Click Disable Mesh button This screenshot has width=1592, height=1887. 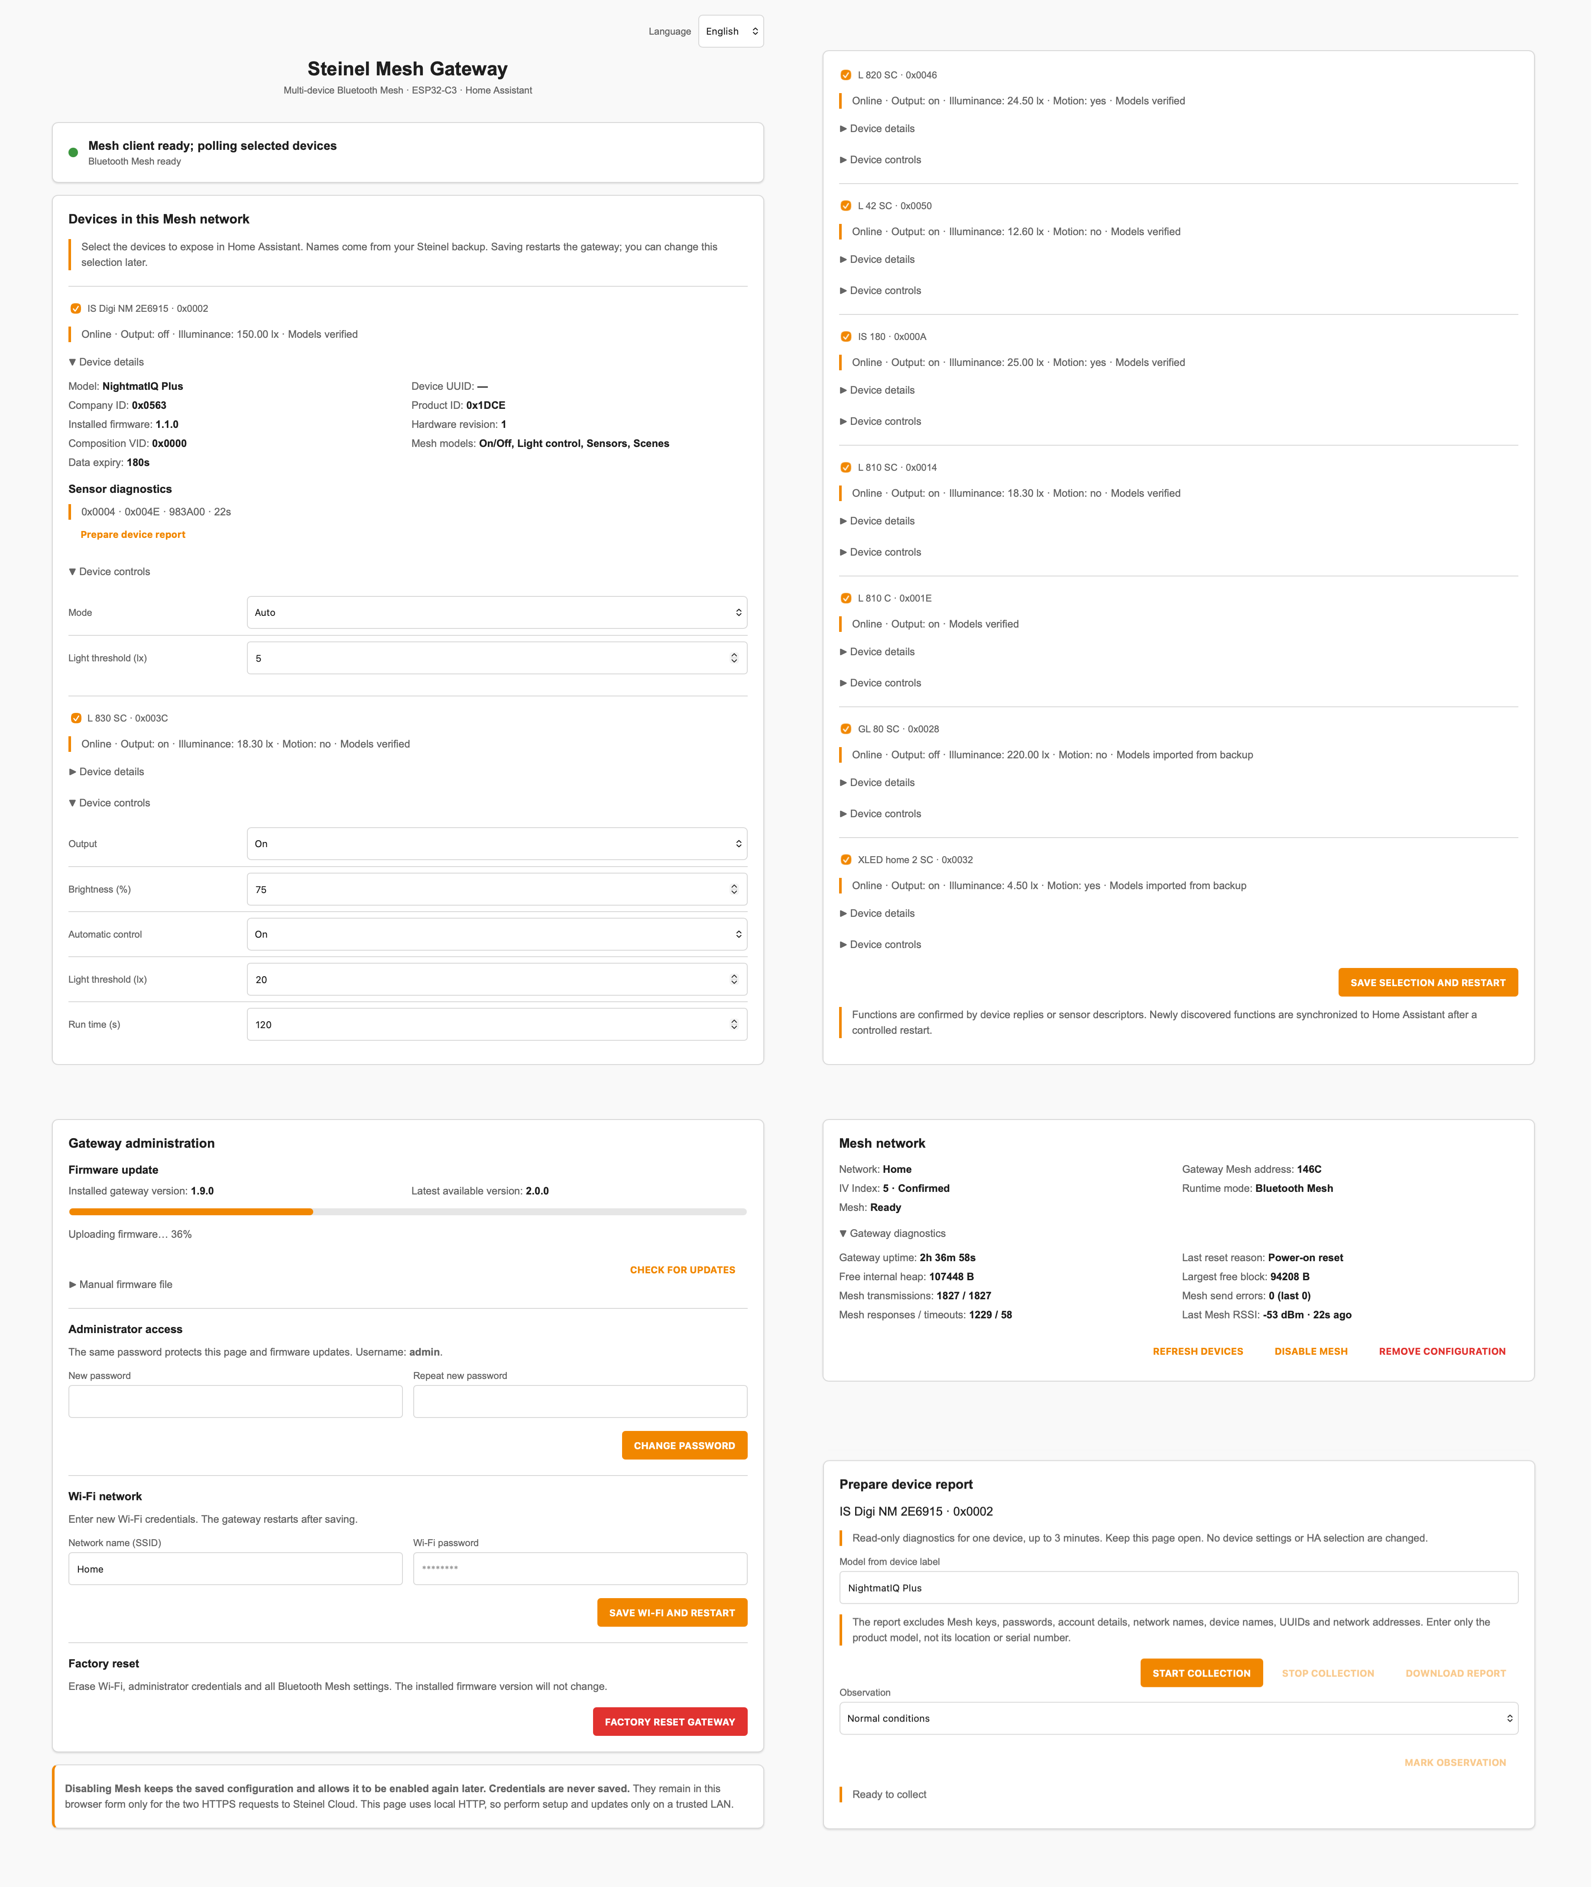click(1310, 1351)
